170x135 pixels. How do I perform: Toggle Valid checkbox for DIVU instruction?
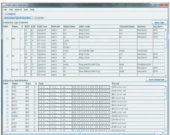(x=7, y=102)
